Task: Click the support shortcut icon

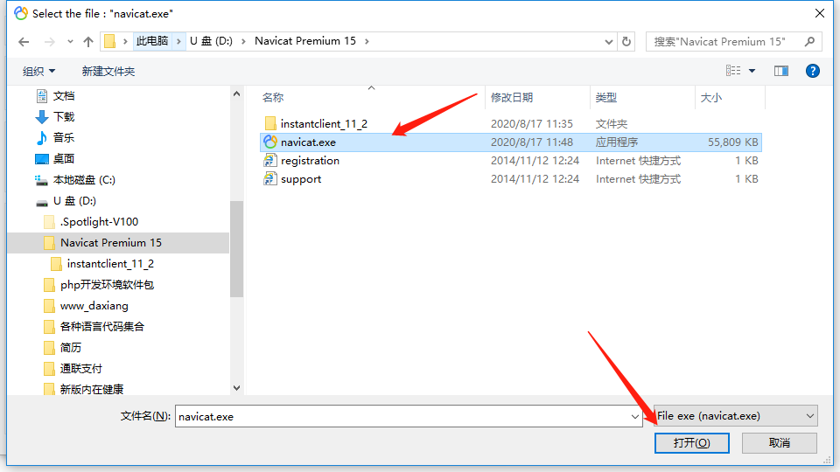Action: (270, 178)
